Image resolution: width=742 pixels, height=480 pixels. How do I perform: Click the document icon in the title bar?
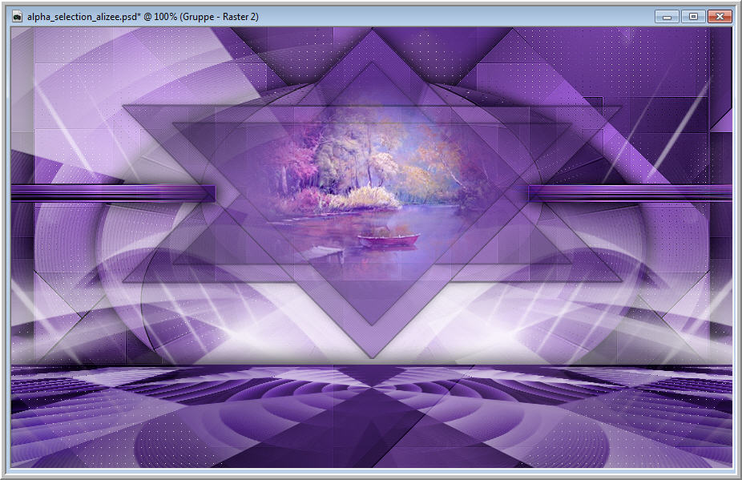coord(18,17)
